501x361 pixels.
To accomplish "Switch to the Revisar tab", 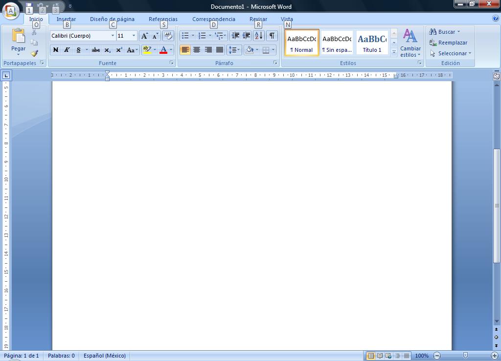I will [x=258, y=19].
